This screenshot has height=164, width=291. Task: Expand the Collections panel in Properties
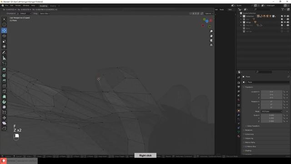[249, 134]
